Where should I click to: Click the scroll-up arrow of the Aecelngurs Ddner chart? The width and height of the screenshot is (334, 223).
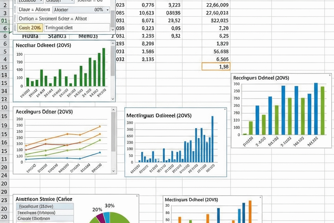pos(114,110)
